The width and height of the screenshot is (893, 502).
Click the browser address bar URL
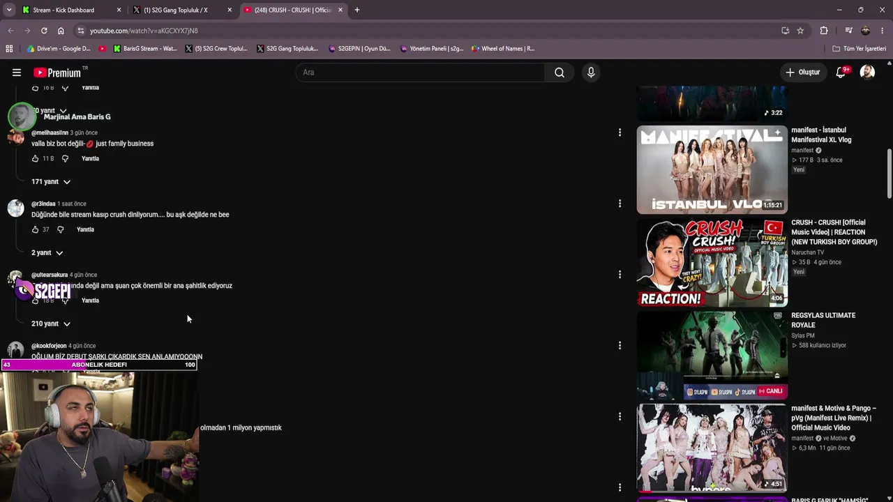tap(144, 31)
